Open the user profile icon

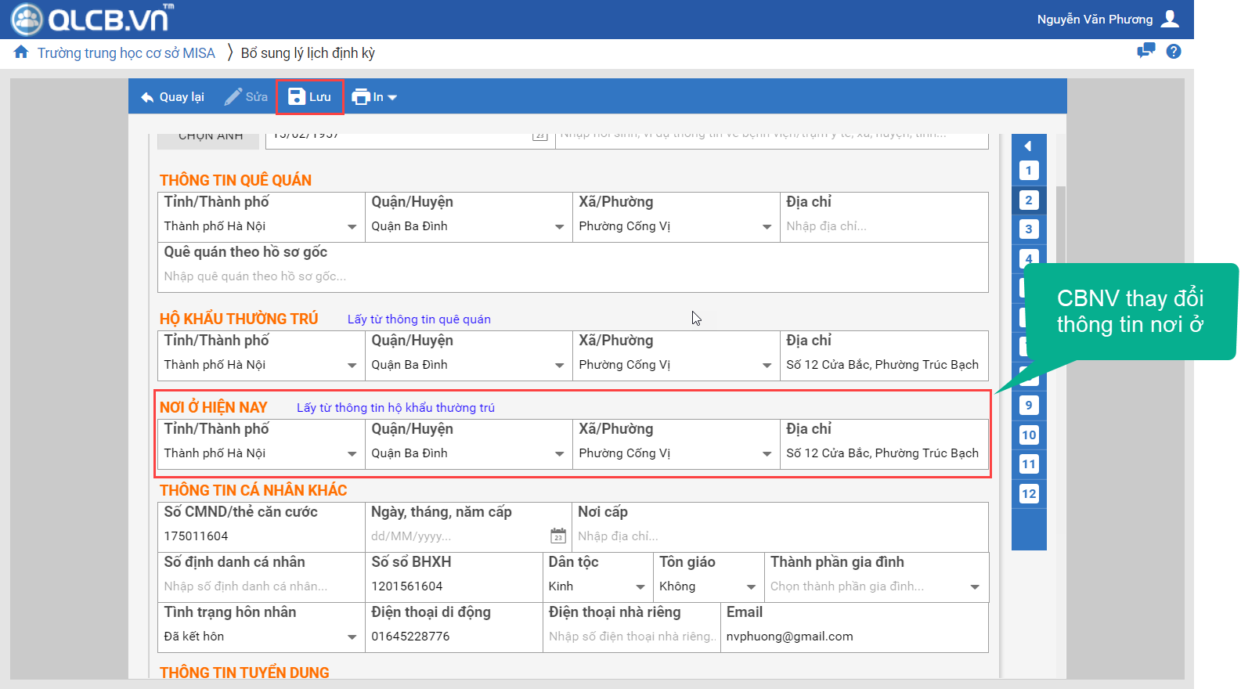tap(1170, 19)
